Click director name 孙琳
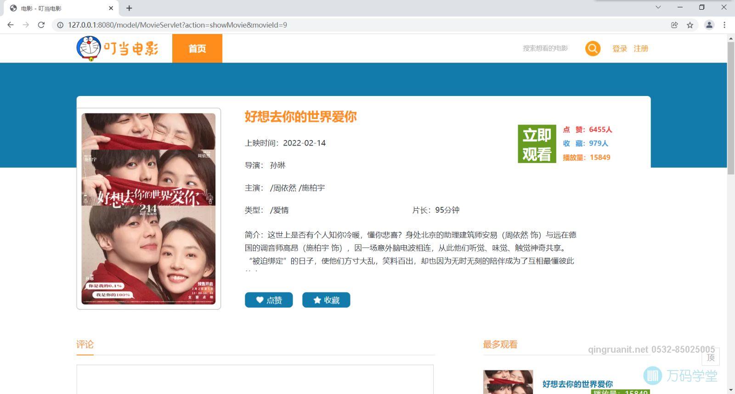 [x=277, y=165]
